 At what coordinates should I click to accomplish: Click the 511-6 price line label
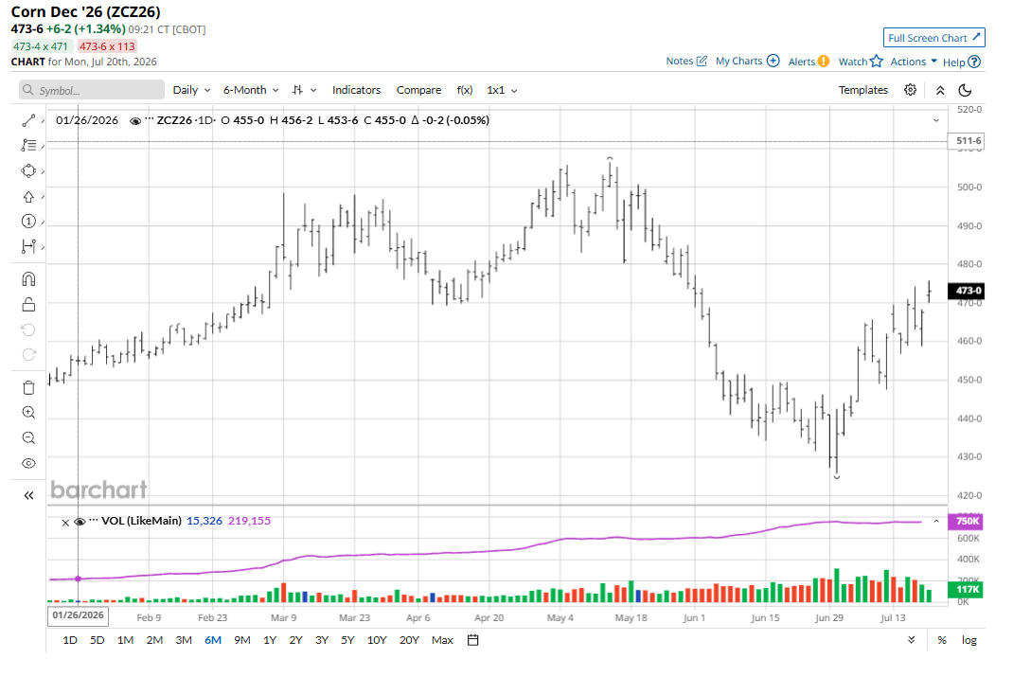(x=966, y=141)
